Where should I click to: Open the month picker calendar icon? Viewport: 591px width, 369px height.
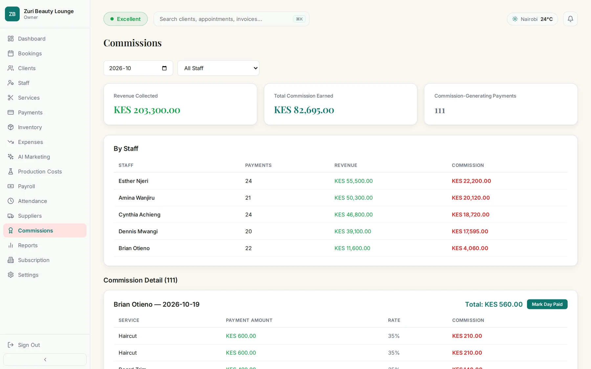tap(164, 68)
